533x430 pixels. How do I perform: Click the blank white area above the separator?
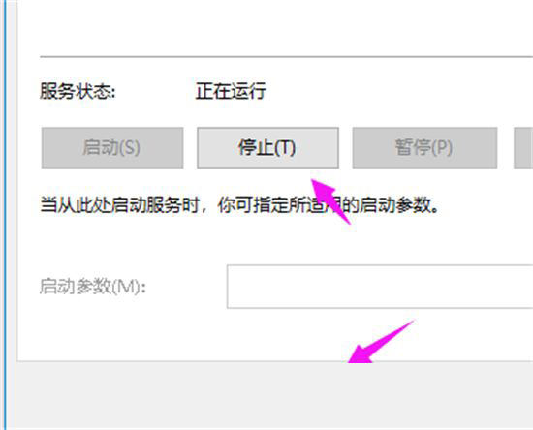(274, 27)
